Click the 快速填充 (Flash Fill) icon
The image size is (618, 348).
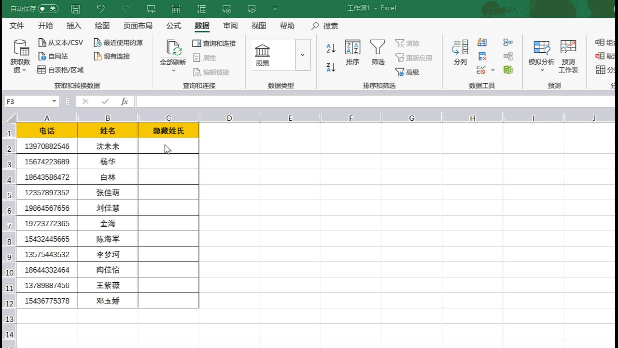482,42
